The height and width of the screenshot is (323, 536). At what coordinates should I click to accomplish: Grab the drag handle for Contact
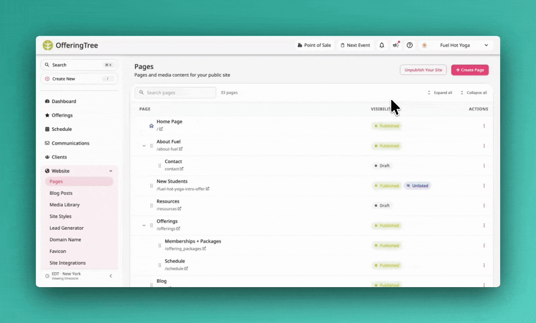coord(160,166)
